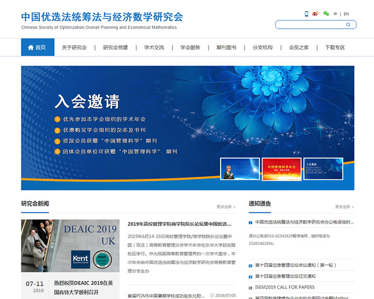This screenshot has width=374, height=299.
Task: Open the 下载专区 menu item
Action: coord(335,48)
